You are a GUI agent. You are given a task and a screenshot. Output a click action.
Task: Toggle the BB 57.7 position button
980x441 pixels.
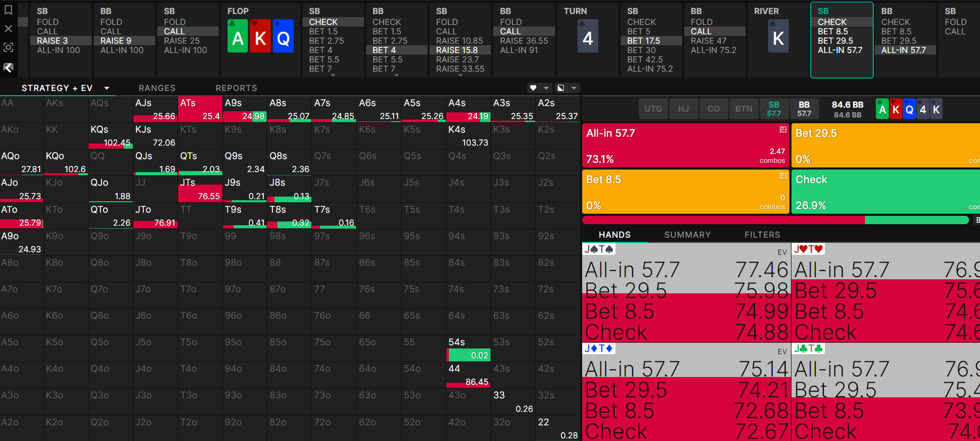(x=804, y=109)
